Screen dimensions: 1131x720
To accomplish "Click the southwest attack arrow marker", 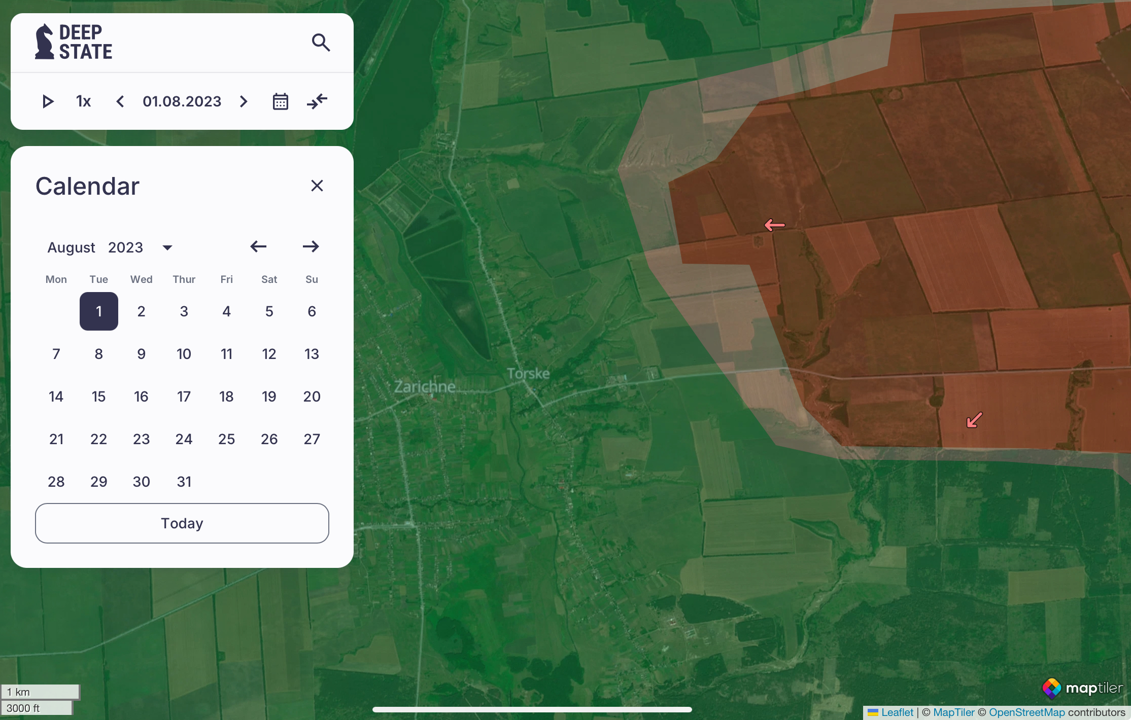I will pos(974,420).
